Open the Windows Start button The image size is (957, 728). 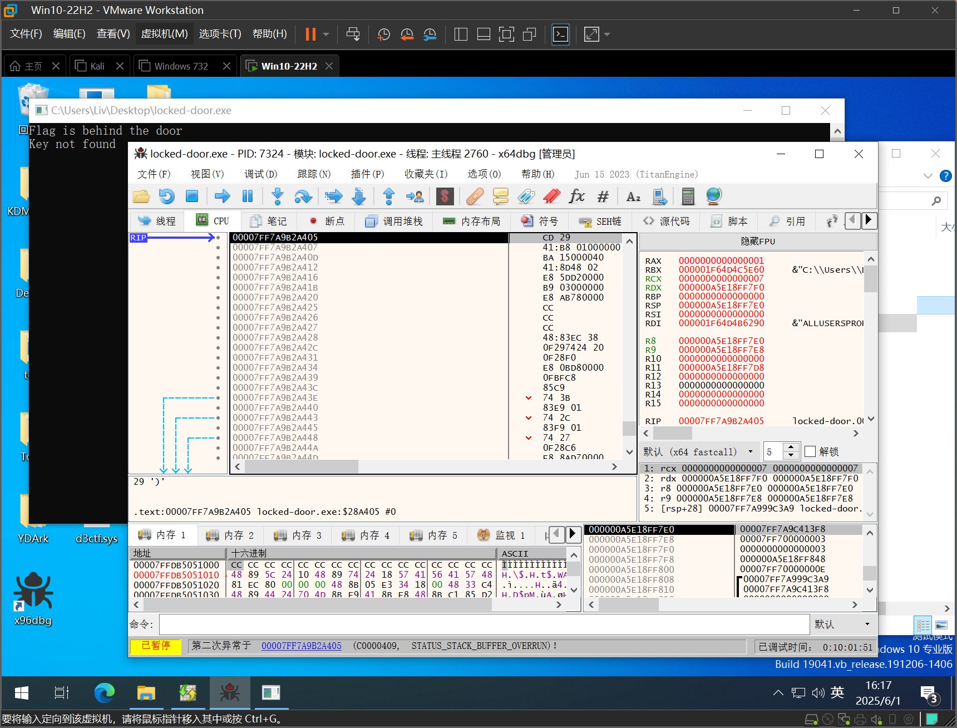click(x=22, y=693)
